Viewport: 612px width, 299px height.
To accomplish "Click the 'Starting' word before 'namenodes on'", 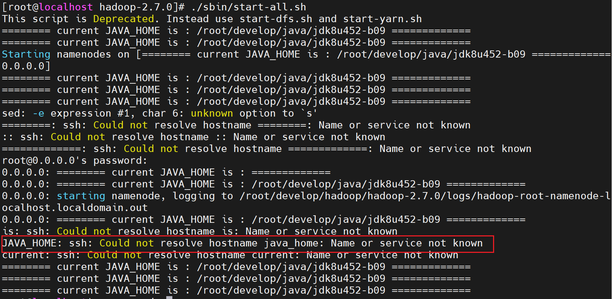I will [26, 54].
